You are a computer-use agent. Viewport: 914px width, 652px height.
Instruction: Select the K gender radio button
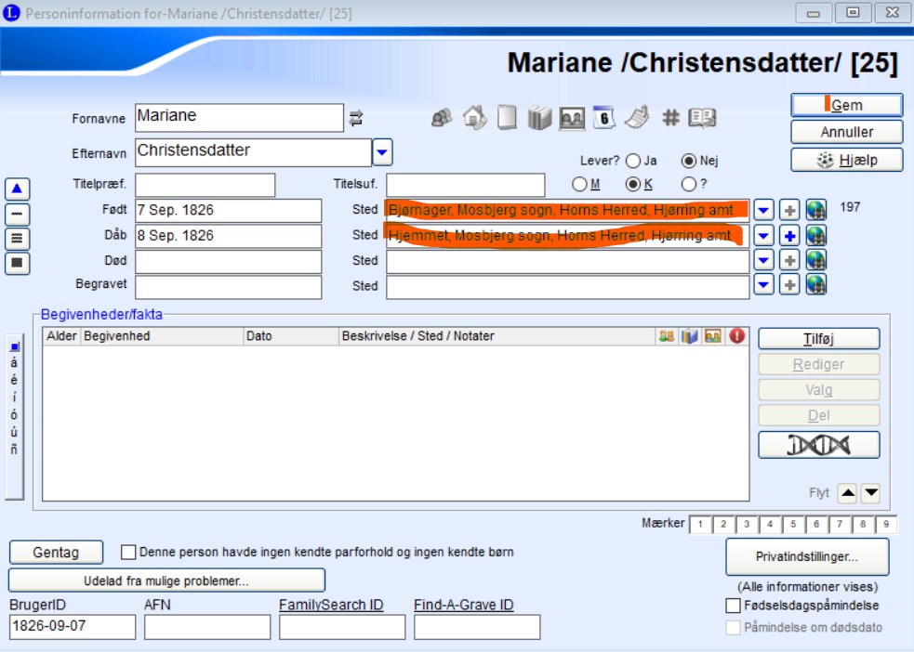pyautogui.click(x=632, y=185)
